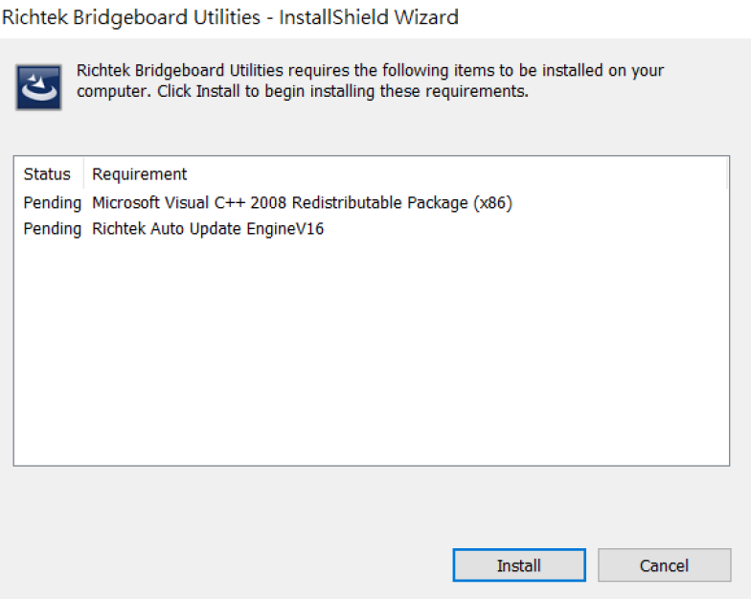Click the instruction text starting "computer. Click Install"
This screenshot has height=599, width=751.
pos(303,91)
